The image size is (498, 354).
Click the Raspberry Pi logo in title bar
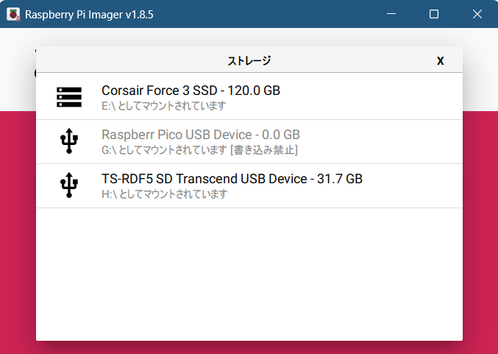pyautogui.click(x=13, y=14)
